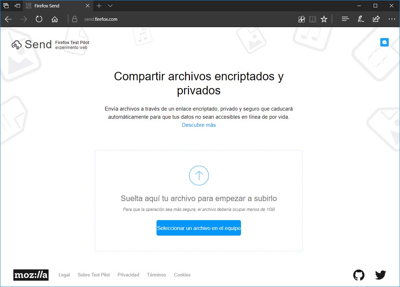Screen dimensions: 400x287
Task: Maximize the browser window
Action: [x=375, y=6]
